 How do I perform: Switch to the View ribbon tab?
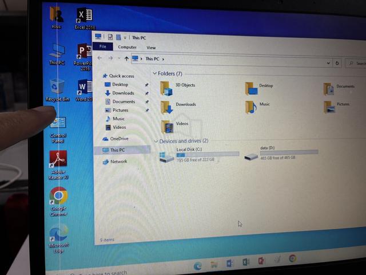pyautogui.click(x=151, y=48)
